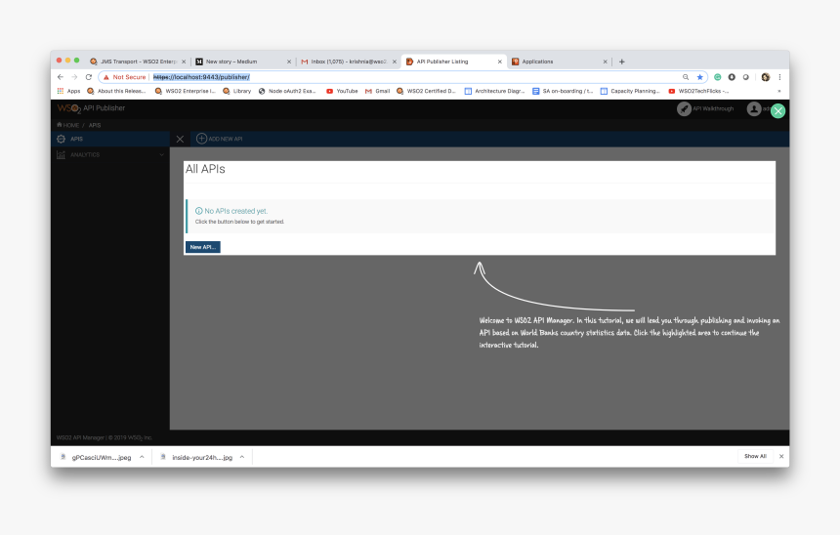Click the 'All APIs' heading text
840x535 pixels.
(x=205, y=169)
